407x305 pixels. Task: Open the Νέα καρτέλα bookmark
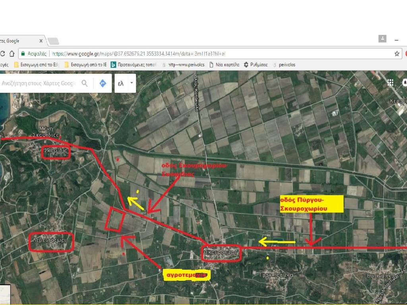click(x=224, y=65)
